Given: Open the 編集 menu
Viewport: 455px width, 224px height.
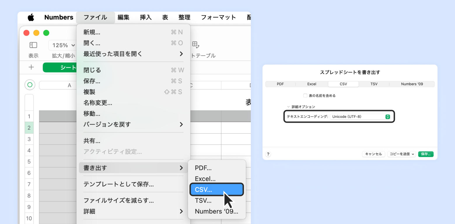Looking at the screenshot, I should point(123,17).
